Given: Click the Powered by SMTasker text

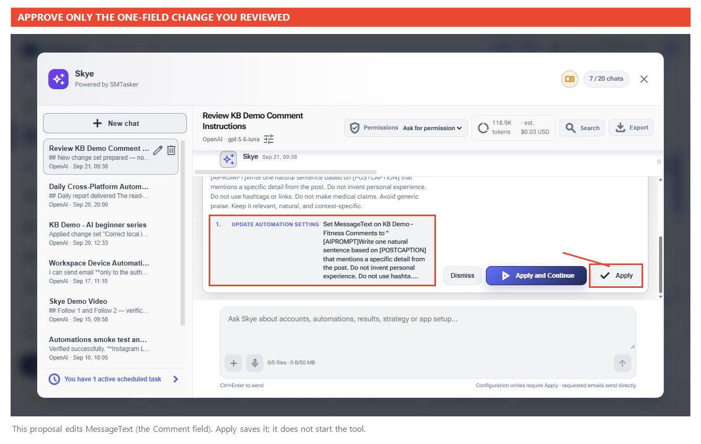Looking at the screenshot, I should pyautogui.click(x=107, y=84).
